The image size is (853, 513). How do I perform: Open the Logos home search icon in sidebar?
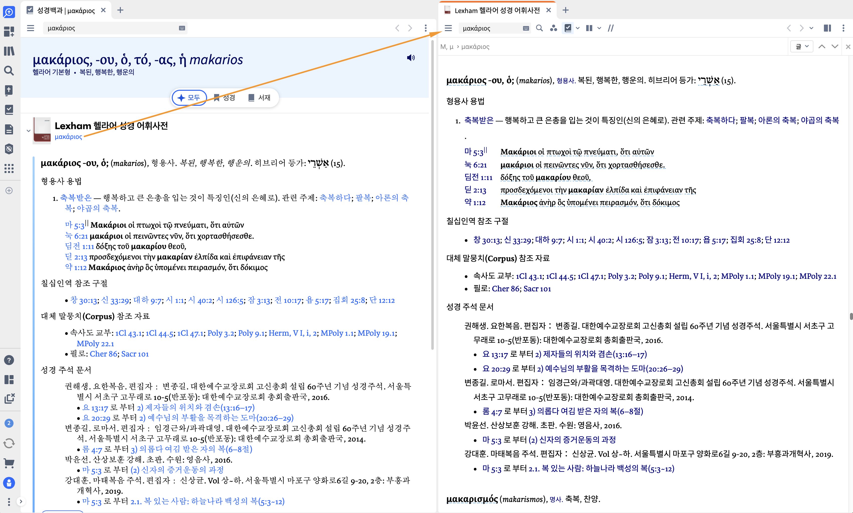click(9, 12)
